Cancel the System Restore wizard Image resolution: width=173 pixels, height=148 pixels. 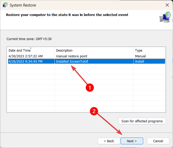[158, 141]
